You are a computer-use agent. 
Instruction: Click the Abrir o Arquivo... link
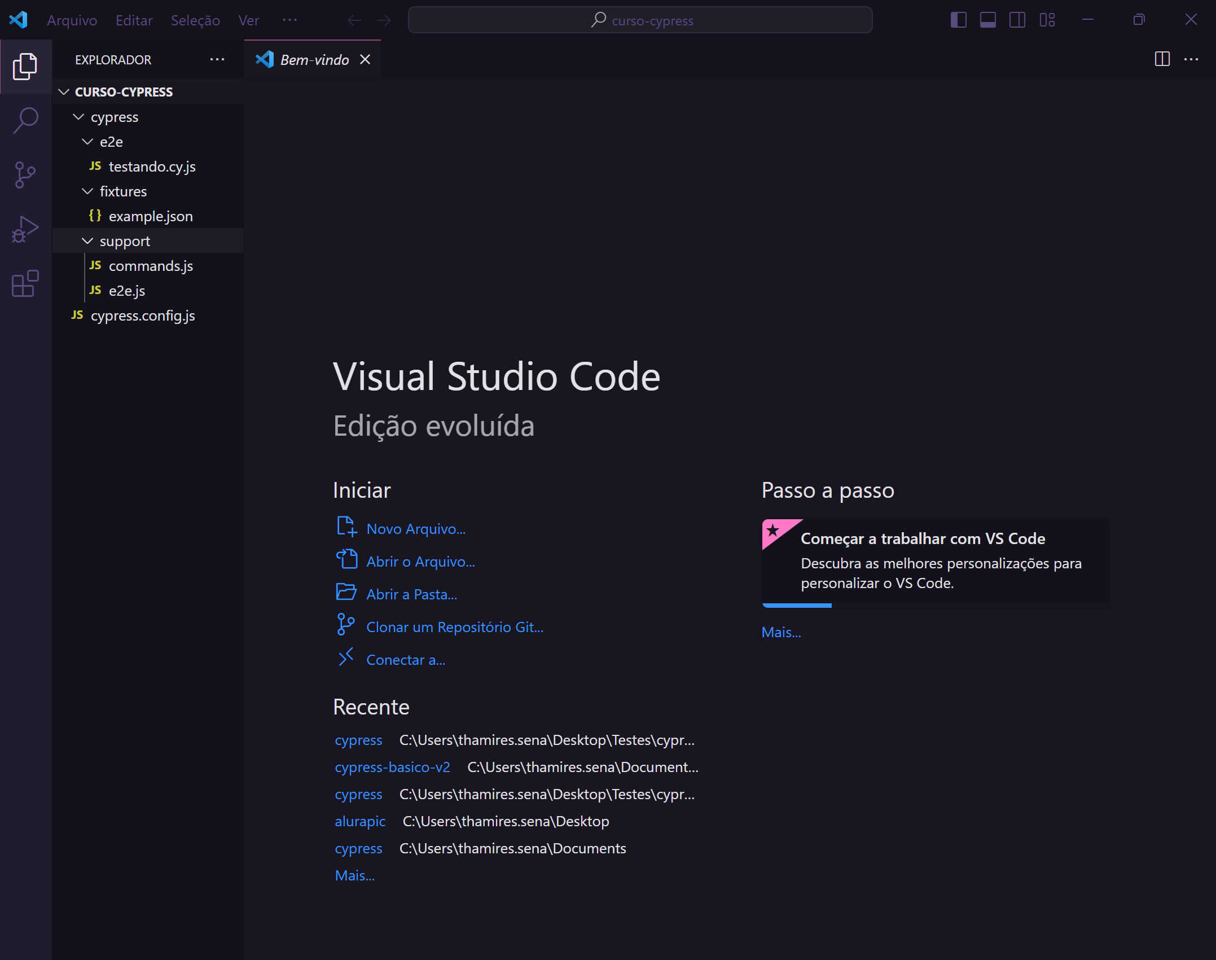click(x=421, y=562)
